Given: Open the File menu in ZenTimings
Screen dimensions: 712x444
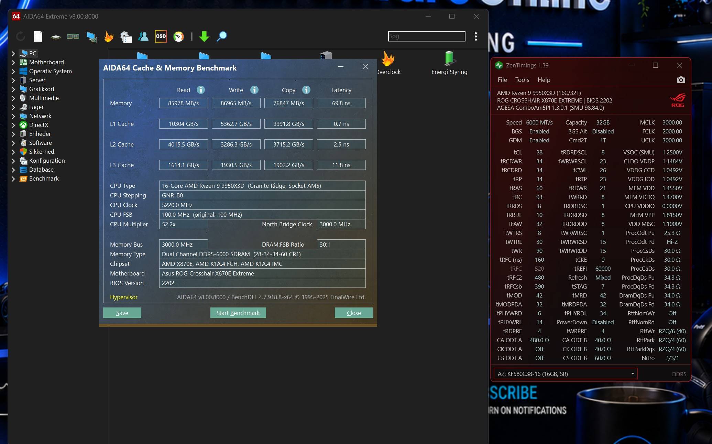Looking at the screenshot, I should tap(502, 80).
